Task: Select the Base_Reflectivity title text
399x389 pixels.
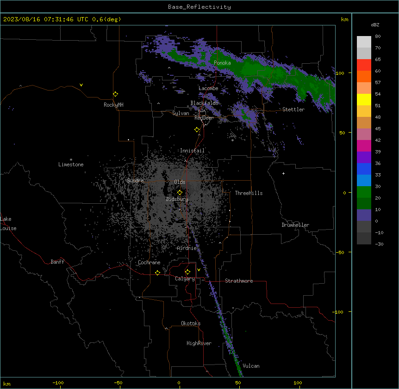Action: pos(199,7)
